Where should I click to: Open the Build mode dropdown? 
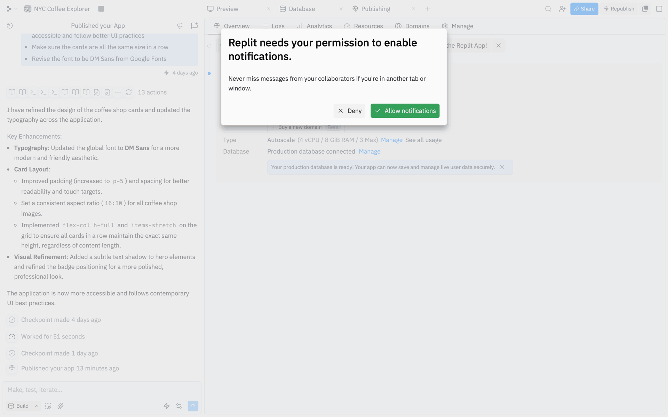coord(23,406)
